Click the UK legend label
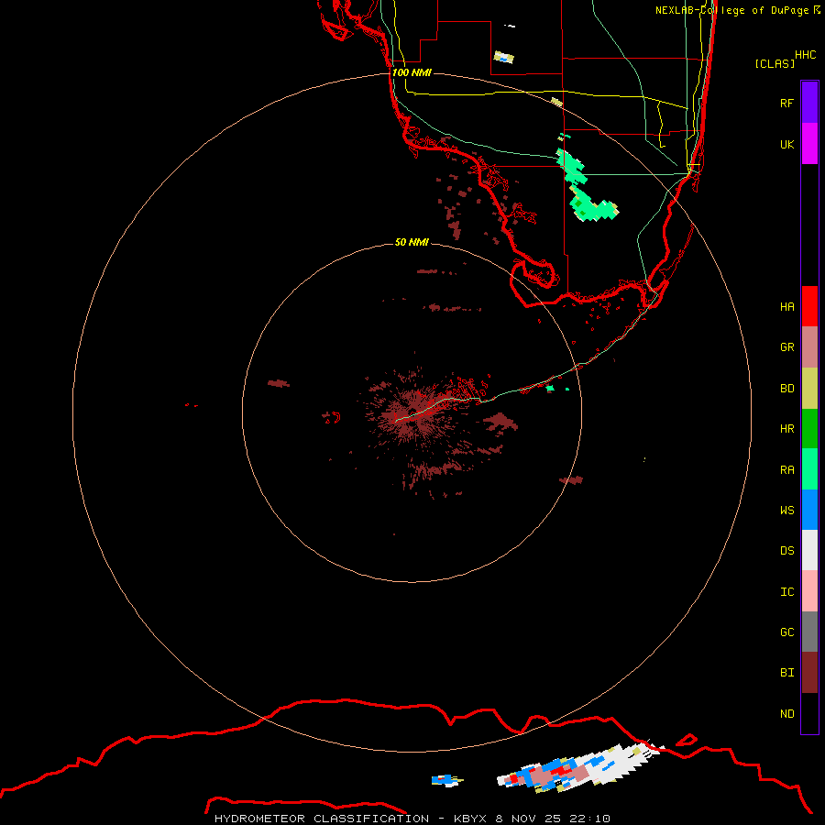This screenshot has width=825, height=825. [786, 144]
